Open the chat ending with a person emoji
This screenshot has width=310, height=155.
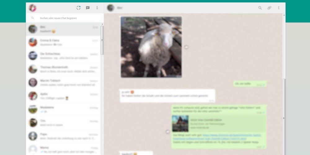point(63,96)
